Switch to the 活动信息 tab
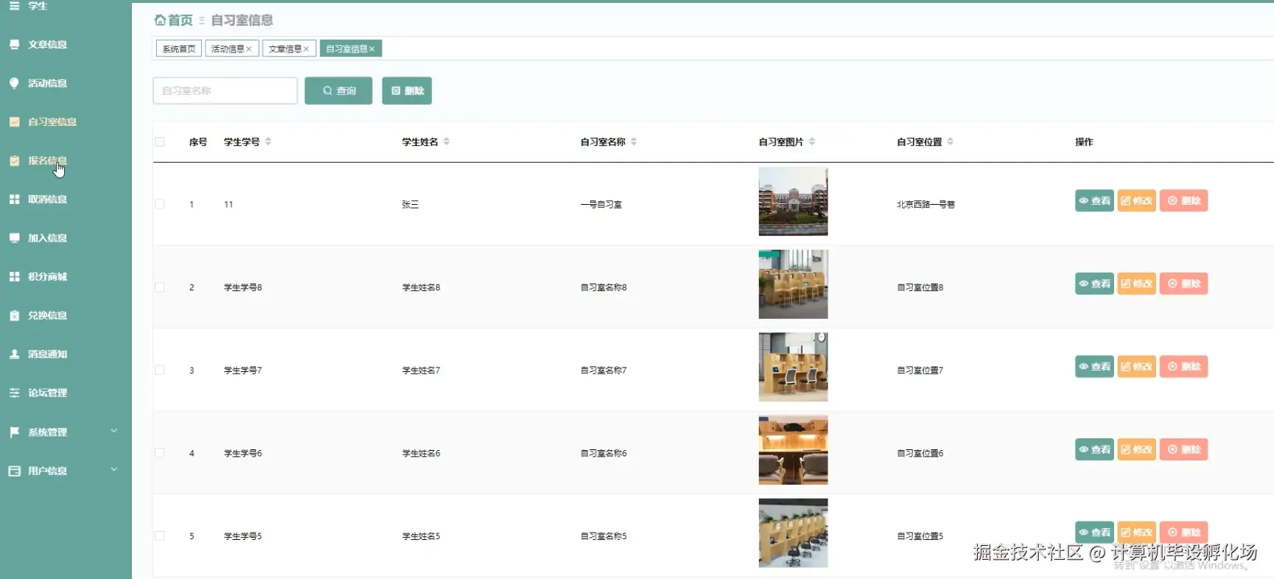This screenshot has height=579, width=1274. coord(227,49)
